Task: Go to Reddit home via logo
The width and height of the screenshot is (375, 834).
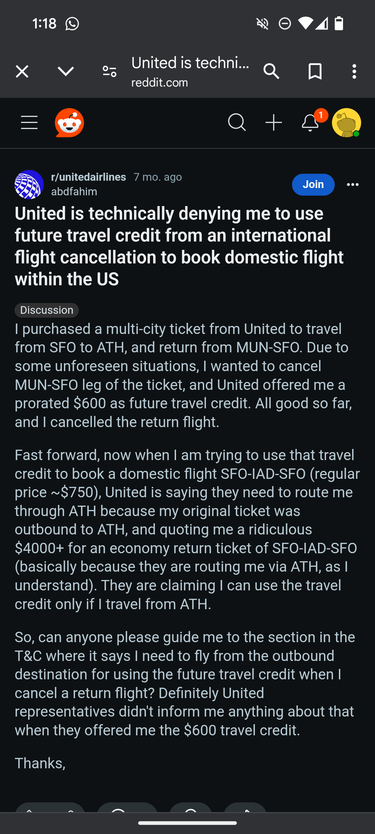Action: pyautogui.click(x=70, y=123)
